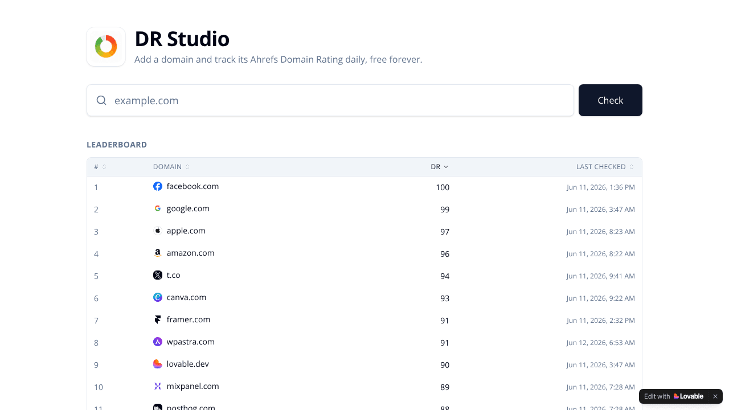The image size is (729, 410).
Task: Click the Check button
Action: click(611, 100)
